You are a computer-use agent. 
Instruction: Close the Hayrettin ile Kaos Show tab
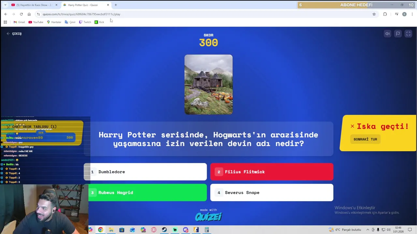[56, 5]
